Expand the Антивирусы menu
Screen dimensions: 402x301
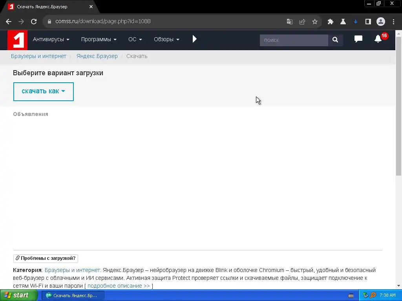point(51,40)
